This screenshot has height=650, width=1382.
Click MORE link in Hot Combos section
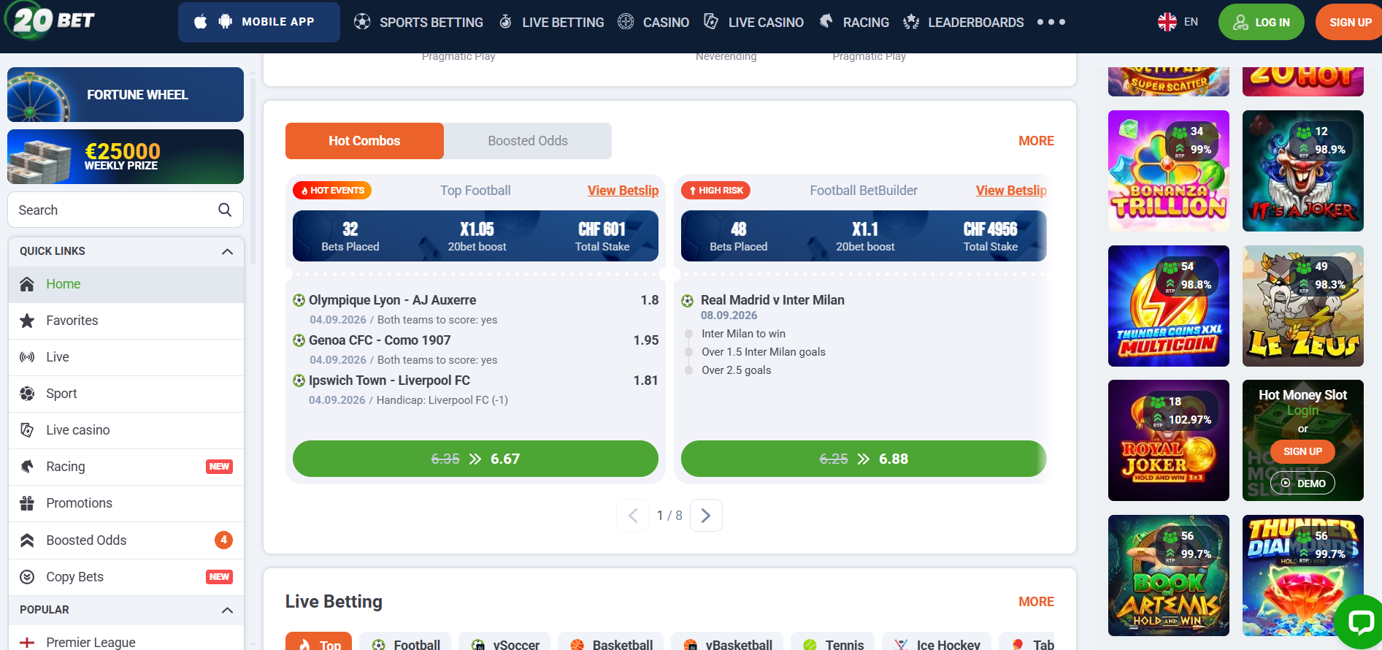[x=1036, y=141]
